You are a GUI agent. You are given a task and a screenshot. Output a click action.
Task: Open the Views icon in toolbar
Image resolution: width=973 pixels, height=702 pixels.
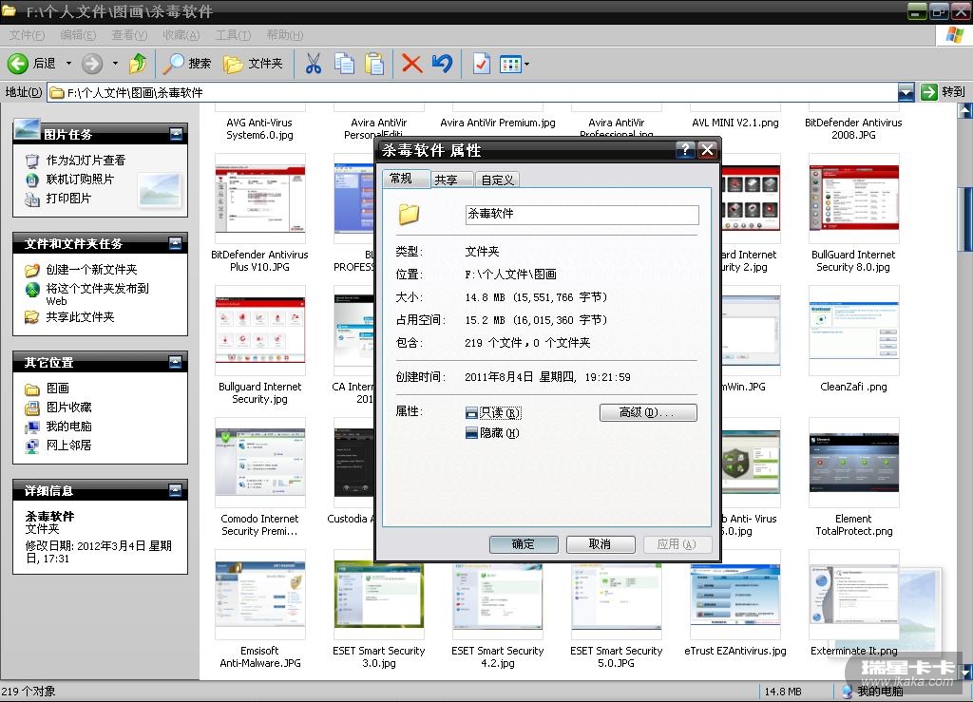click(510, 64)
